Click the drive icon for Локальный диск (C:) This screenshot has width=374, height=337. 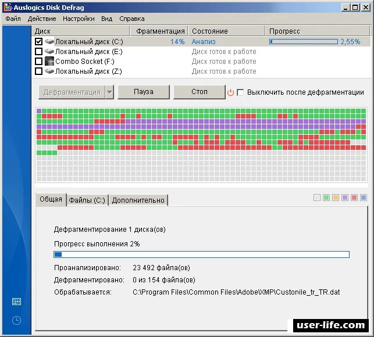(x=49, y=41)
